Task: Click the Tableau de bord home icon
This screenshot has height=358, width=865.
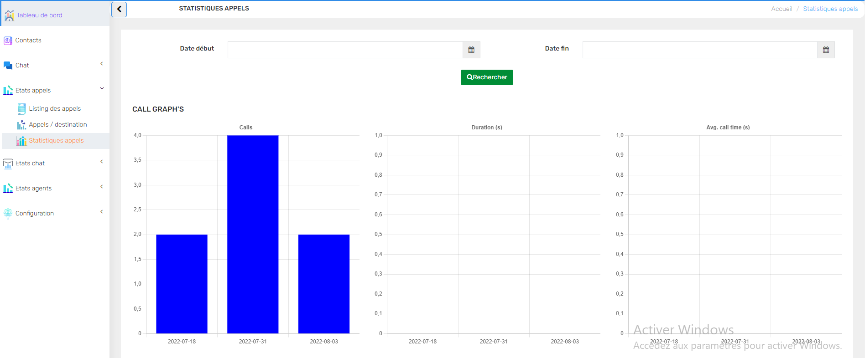Action: pos(9,15)
